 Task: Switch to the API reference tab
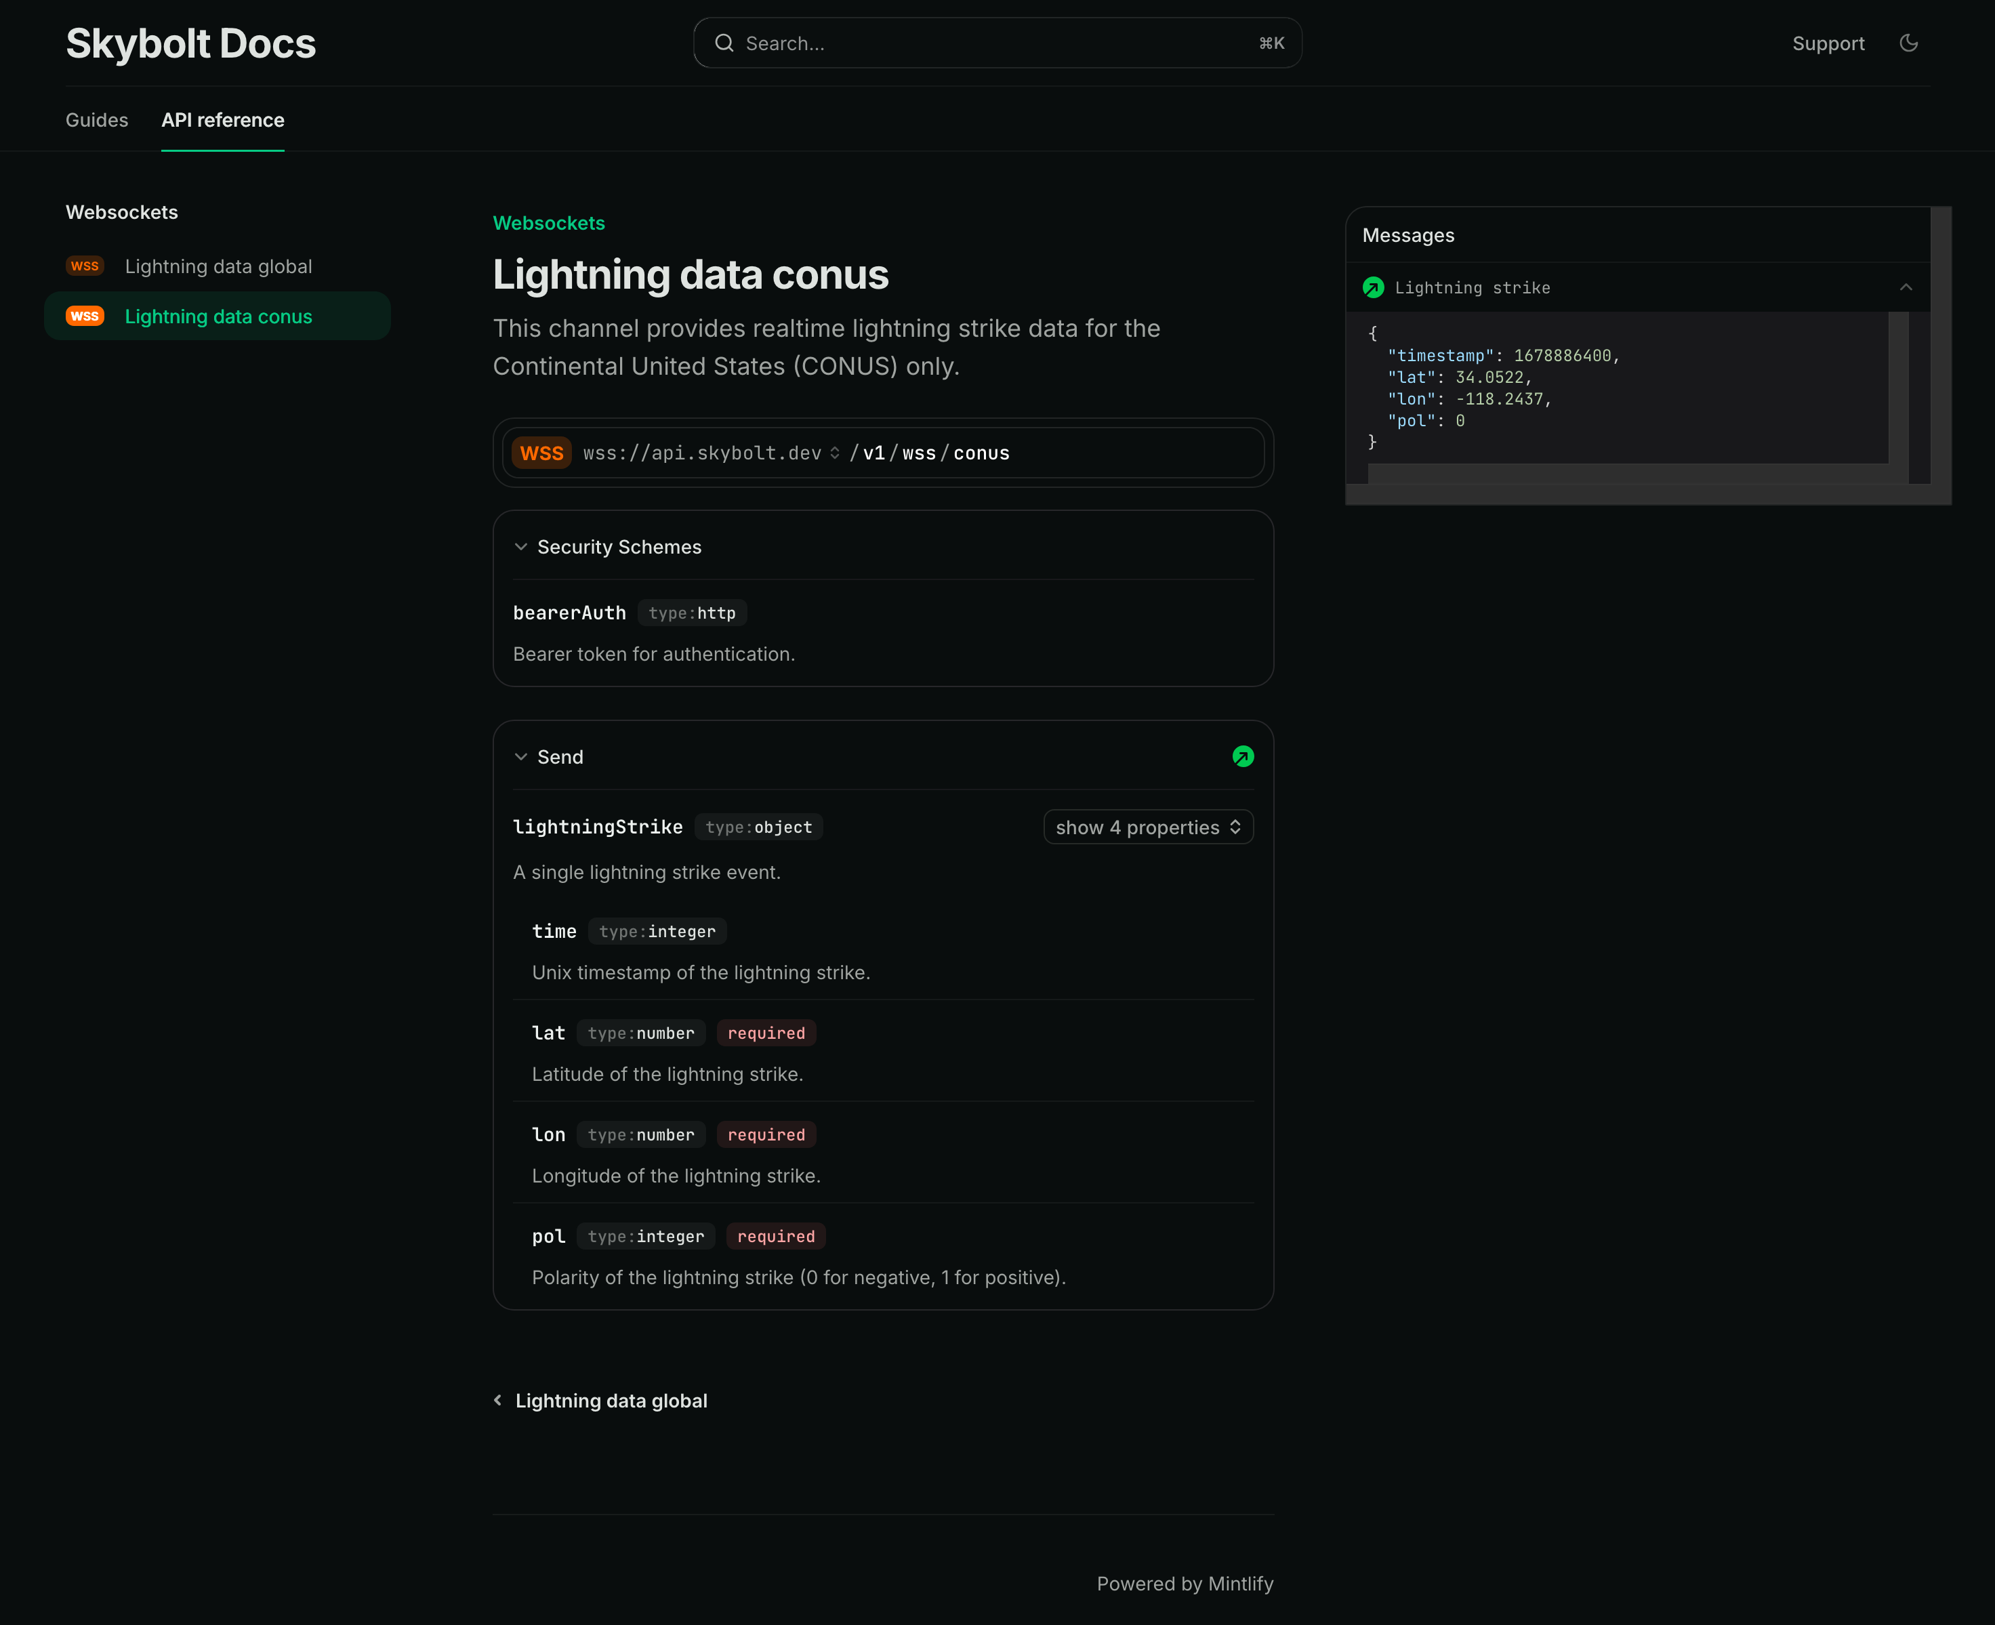(x=223, y=120)
